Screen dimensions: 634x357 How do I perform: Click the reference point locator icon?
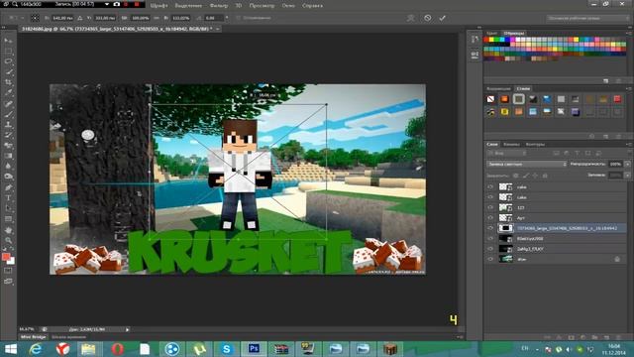pyautogui.click(x=36, y=18)
